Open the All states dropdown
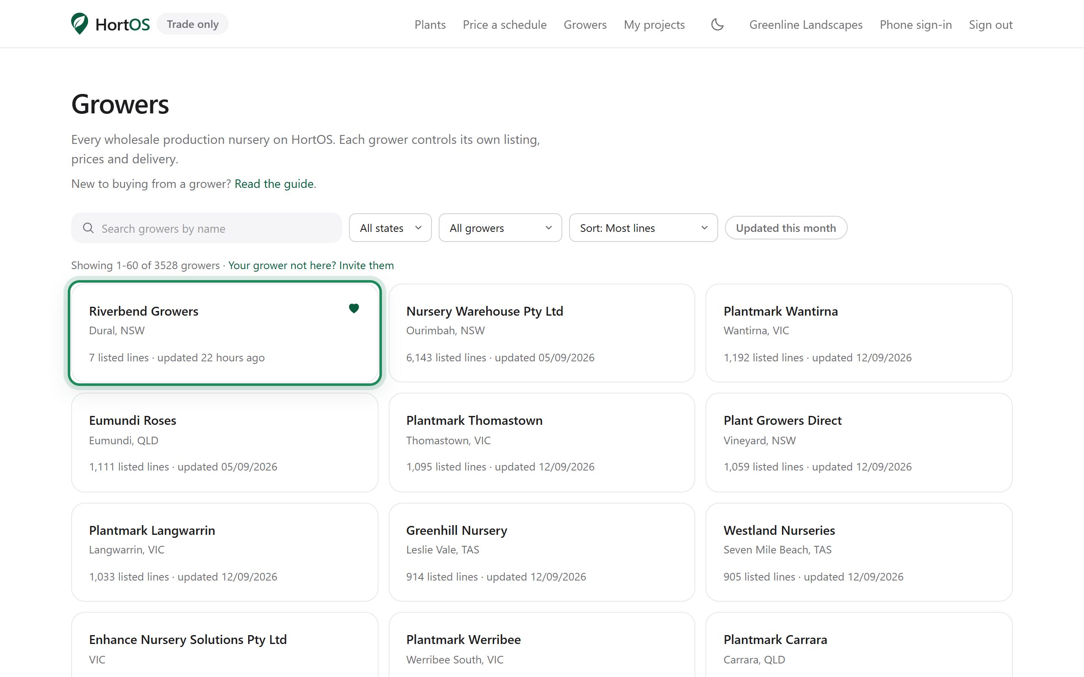1084x677 pixels. click(x=390, y=228)
